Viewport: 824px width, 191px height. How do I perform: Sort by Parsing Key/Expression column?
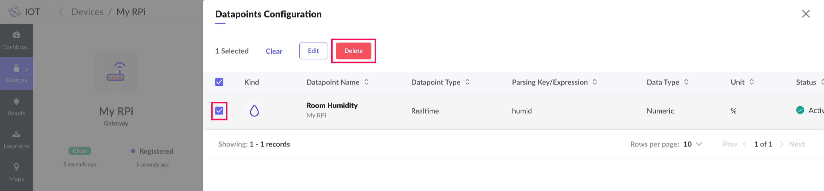[595, 82]
